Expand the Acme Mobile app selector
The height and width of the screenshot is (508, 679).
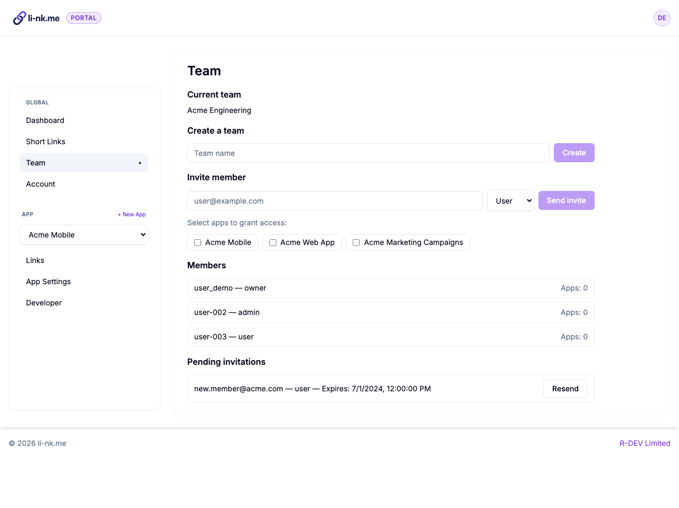point(84,235)
